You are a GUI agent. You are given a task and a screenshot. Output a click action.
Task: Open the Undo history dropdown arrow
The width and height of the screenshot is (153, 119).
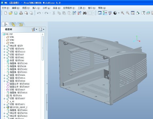42,13
